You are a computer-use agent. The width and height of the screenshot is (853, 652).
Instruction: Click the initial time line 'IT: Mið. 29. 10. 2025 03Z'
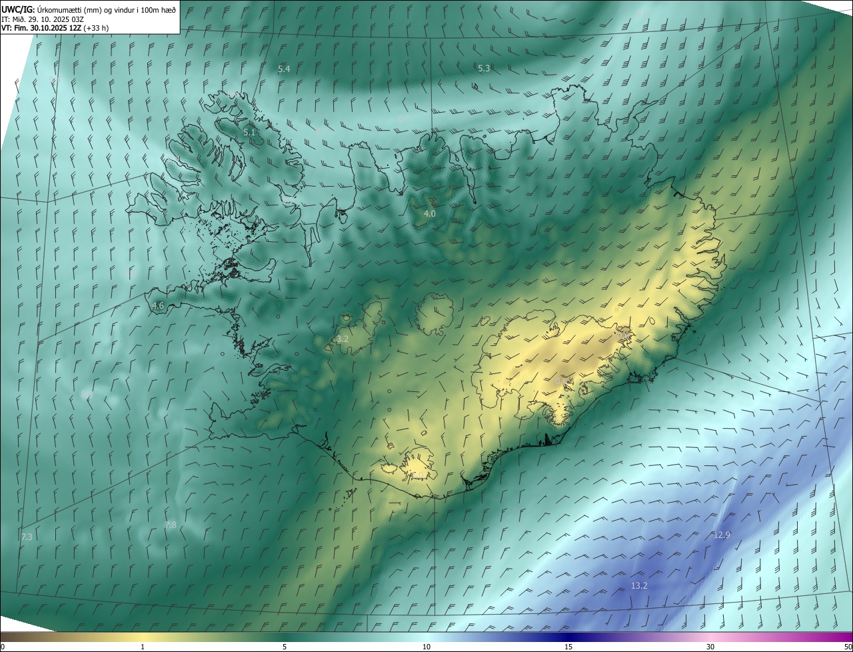click(43, 19)
